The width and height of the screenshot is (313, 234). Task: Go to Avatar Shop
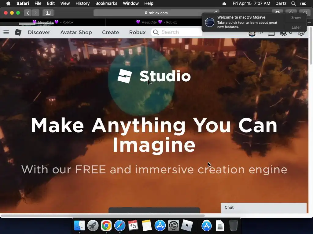[76, 32]
